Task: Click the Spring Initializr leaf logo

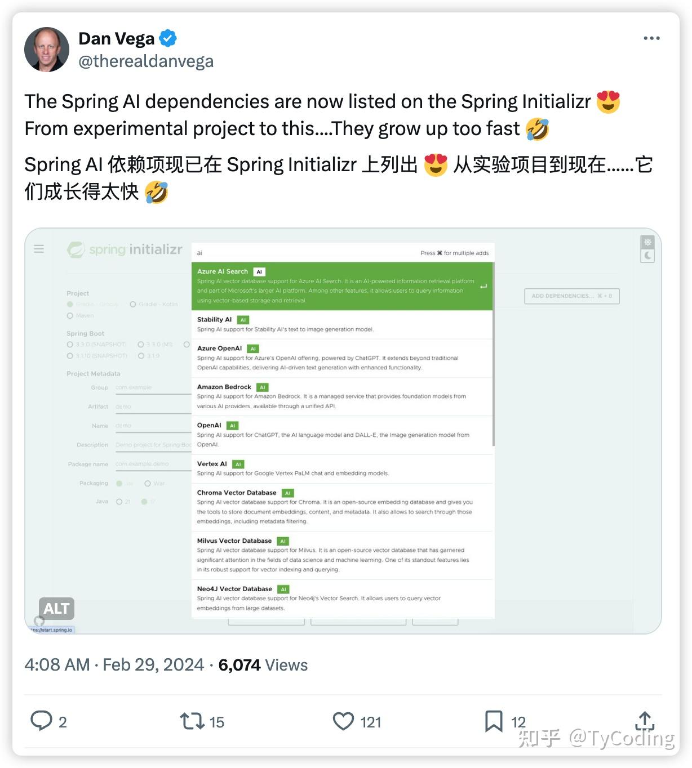Action: tap(75, 249)
